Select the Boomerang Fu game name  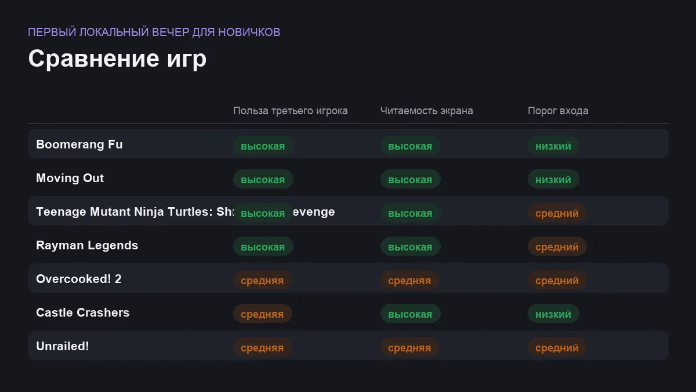79,144
